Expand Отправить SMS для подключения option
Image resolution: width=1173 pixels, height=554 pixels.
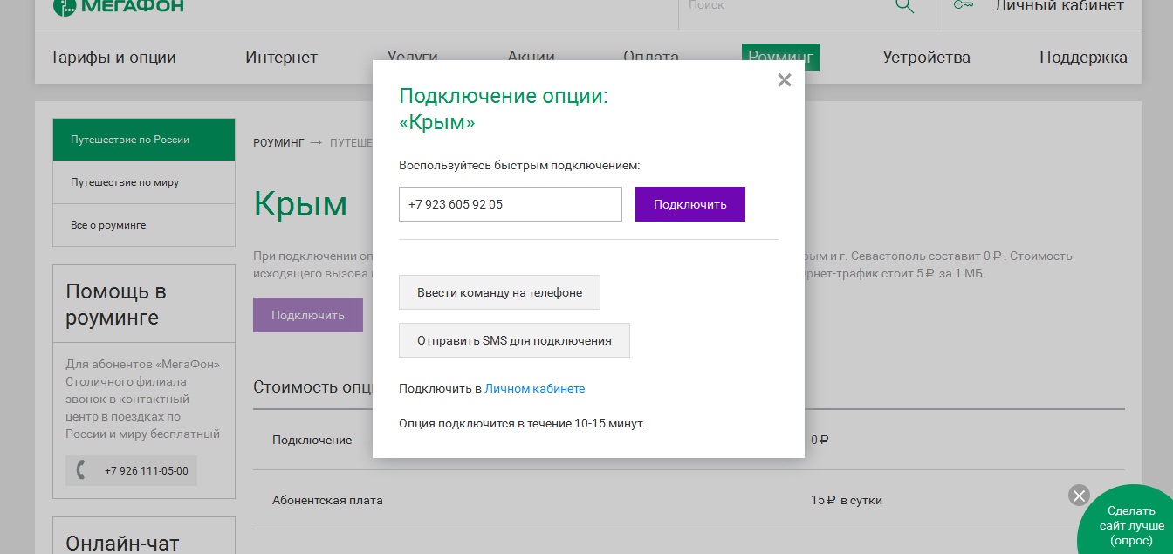click(x=514, y=340)
